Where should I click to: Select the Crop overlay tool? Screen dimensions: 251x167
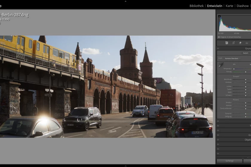pyautogui.click(x=234, y=43)
